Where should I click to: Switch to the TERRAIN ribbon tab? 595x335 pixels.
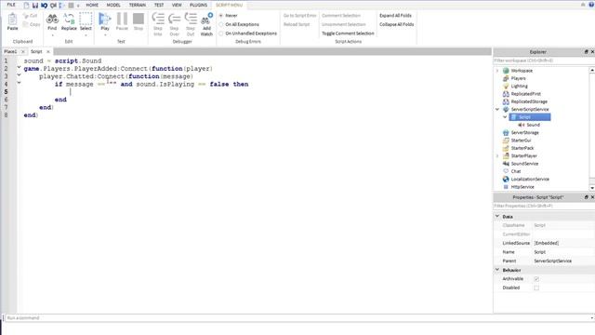click(x=137, y=5)
